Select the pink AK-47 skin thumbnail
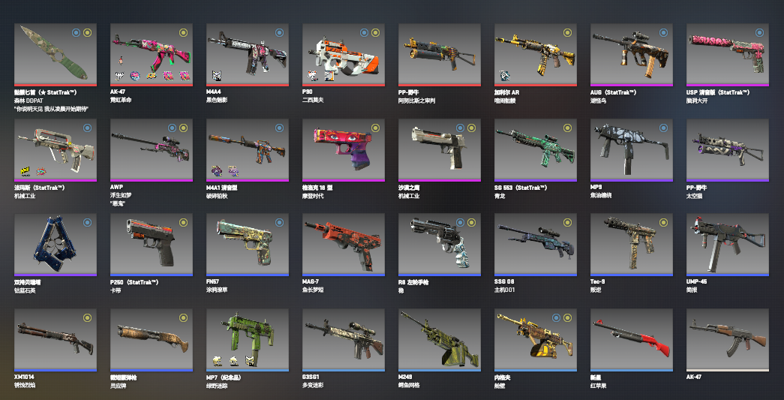The image size is (784, 400). pyautogui.click(x=152, y=53)
